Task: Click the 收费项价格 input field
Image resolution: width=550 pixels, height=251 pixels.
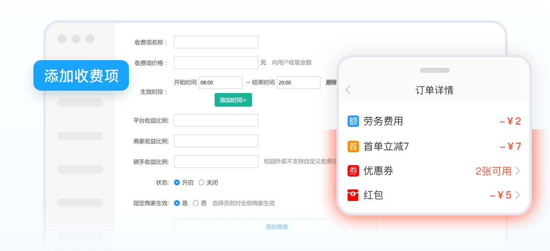Action: (216, 63)
